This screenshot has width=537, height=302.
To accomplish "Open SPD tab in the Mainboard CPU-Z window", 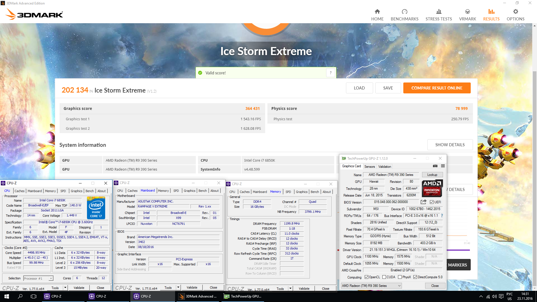I will (176, 191).
